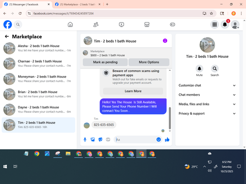
Task: Open the taskbar clock and date
Action: click(x=227, y=166)
